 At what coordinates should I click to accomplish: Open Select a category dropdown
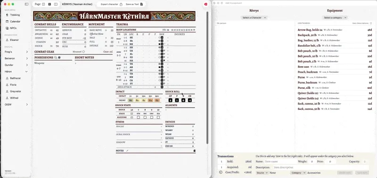tap(335, 18)
